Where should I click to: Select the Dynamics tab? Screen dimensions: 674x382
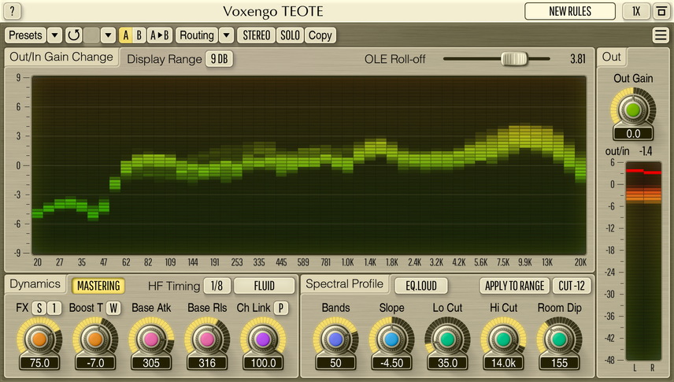pos(35,284)
